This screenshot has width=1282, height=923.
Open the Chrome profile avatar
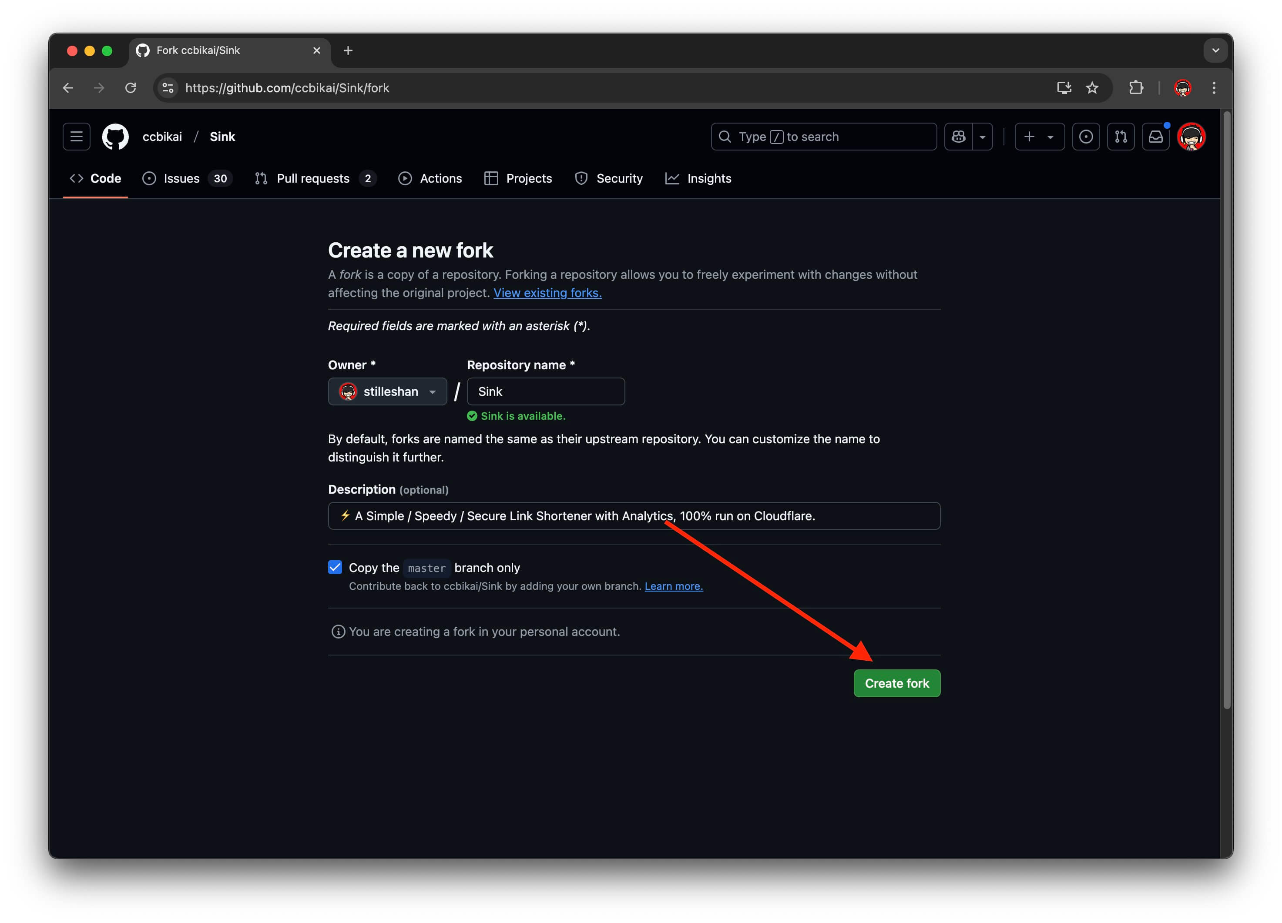point(1182,87)
